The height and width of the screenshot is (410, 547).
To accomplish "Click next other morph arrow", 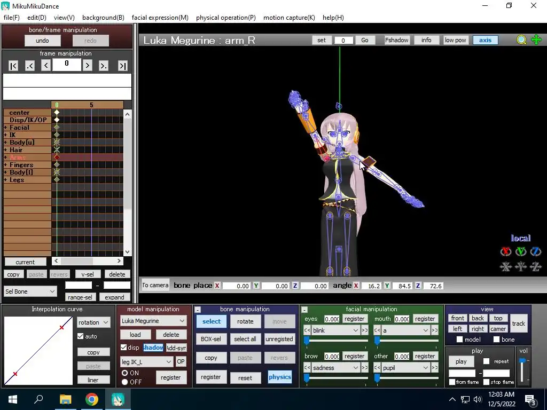I will [435, 367].
